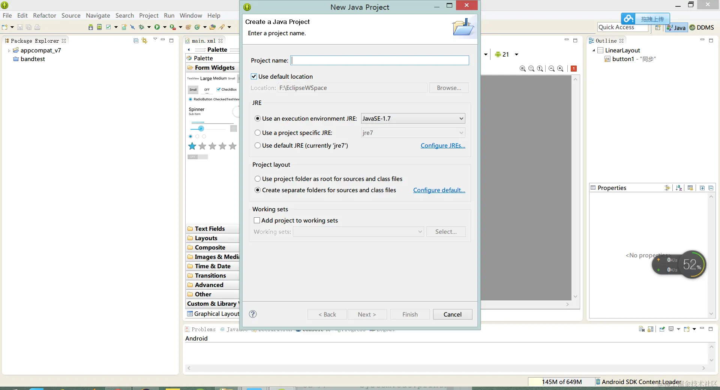This screenshot has height=390, width=720.
Task: Click the green Run toolbar button
Action: 157,27
